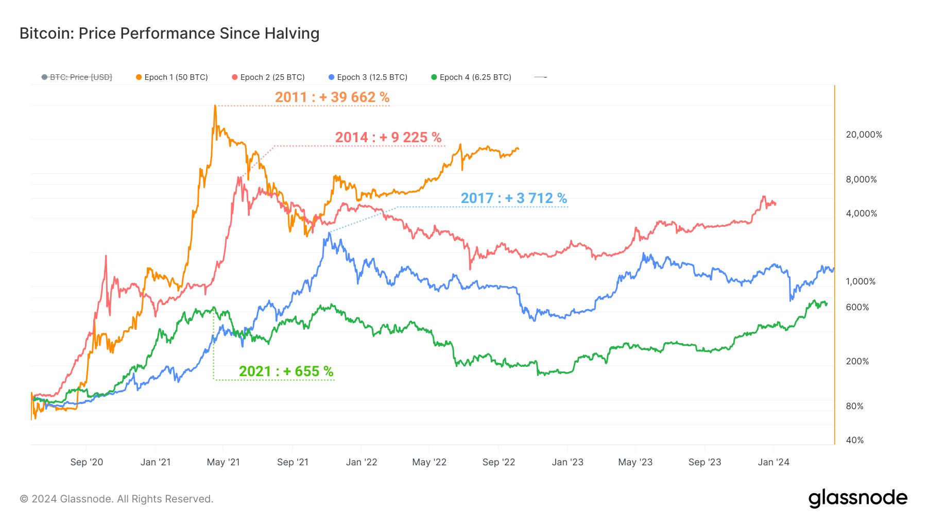Viewport: 927px width, 522px height.
Task: Click the 2011 : + 39 662 % annotation
Action: (332, 97)
